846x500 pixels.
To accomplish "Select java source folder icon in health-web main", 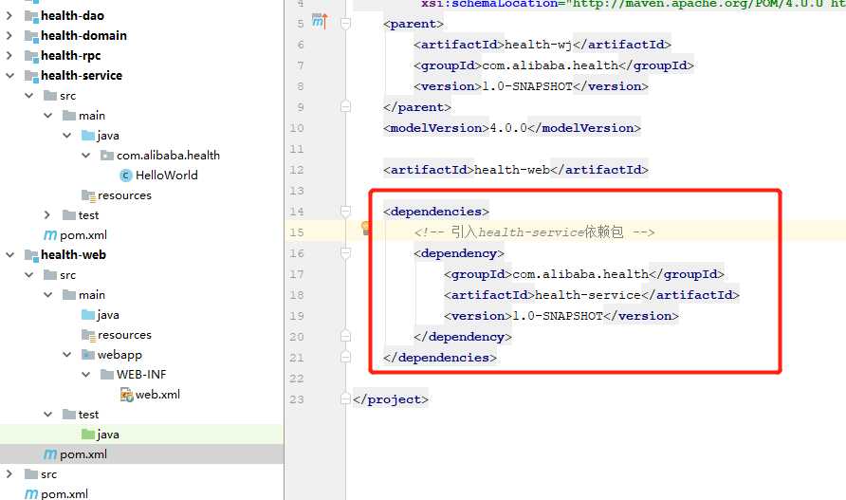I will coord(88,315).
